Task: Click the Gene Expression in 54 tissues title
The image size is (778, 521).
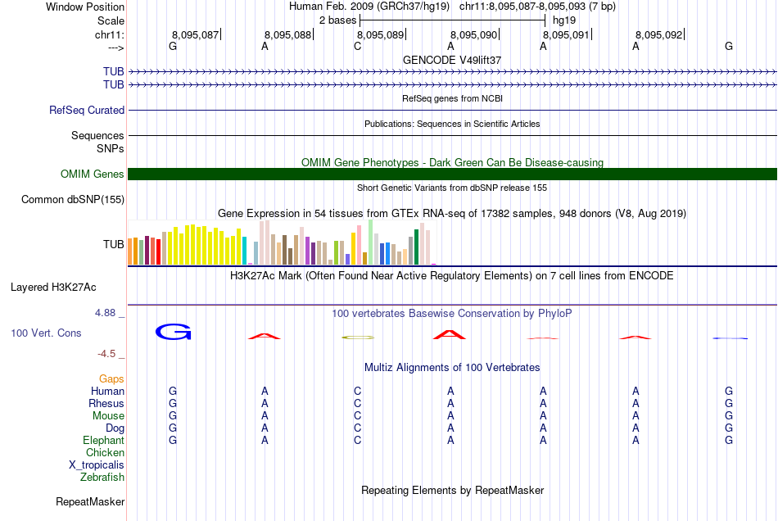Action: click(452, 213)
